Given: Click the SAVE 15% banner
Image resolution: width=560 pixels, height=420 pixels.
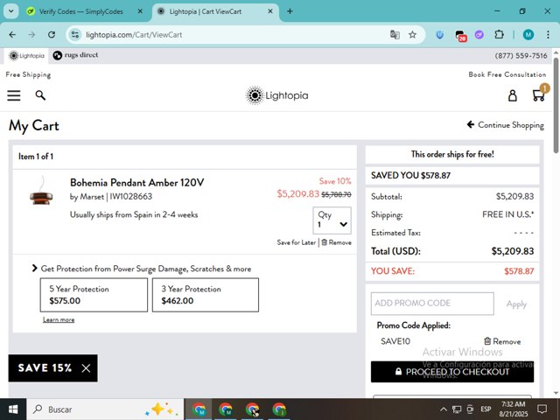Looking at the screenshot, I should 45,367.
